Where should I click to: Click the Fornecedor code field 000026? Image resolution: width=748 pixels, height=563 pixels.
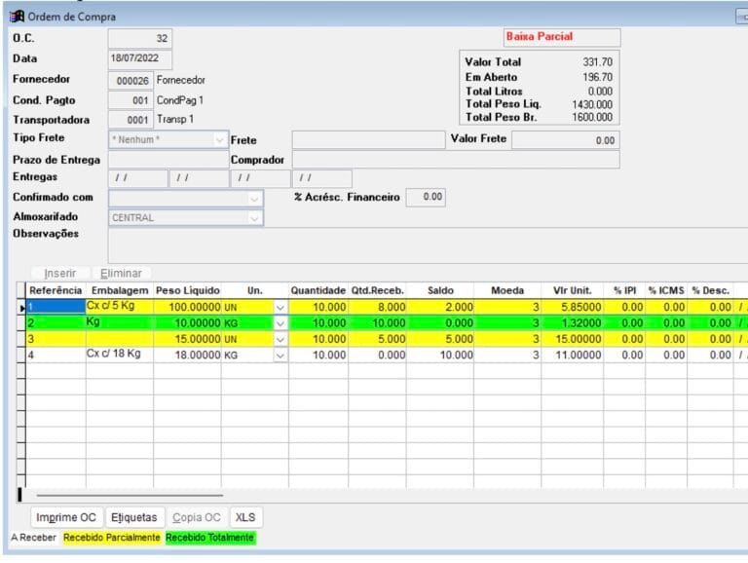click(x=131, y=81)
